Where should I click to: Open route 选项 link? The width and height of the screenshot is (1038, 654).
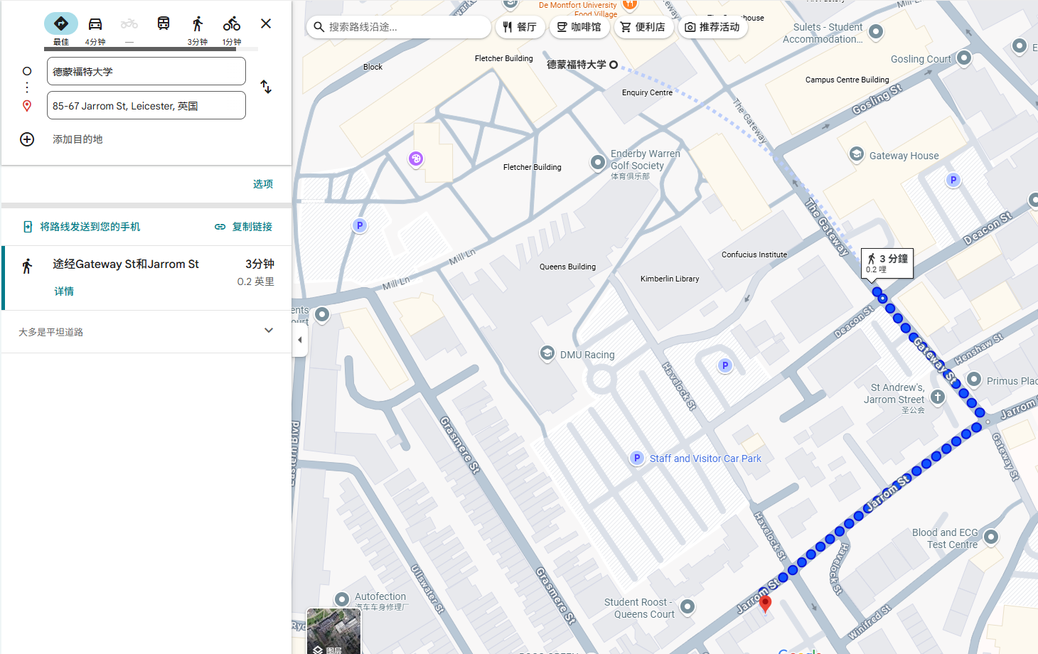tap(262, 184)
